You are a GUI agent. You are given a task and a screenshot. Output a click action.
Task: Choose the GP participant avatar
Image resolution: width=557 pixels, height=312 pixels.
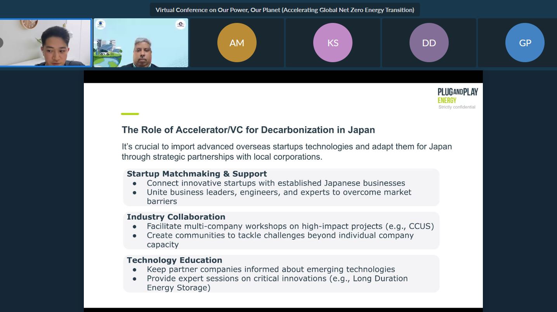coord(525,43)
